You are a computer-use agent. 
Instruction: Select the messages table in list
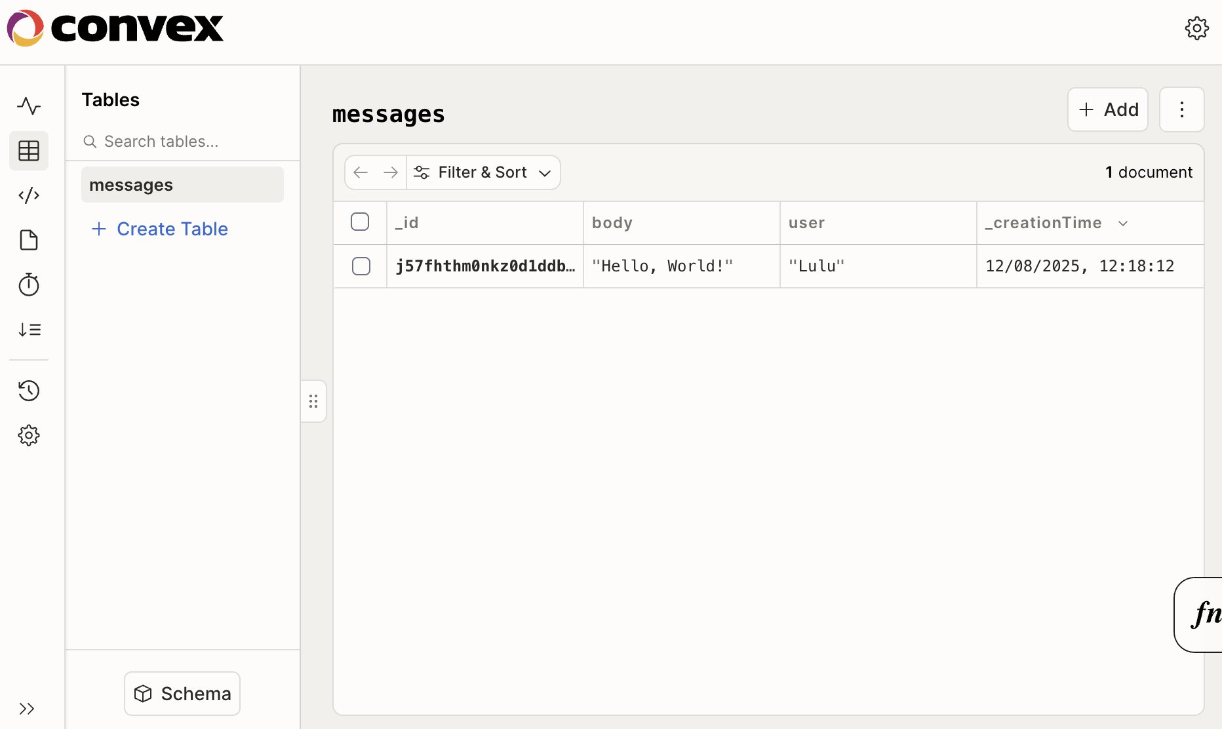(x=182, y=185)
